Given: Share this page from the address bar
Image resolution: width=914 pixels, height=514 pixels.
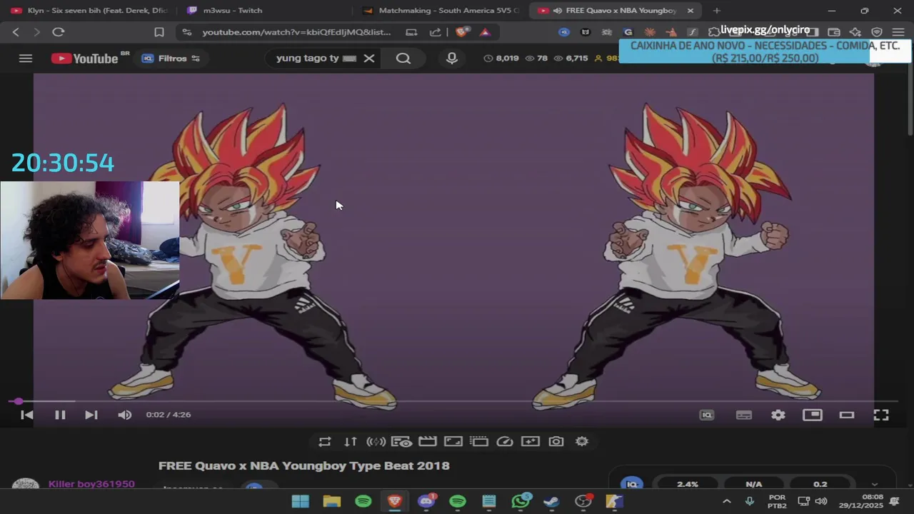Looking at the screenshot, I should point(436,32).
